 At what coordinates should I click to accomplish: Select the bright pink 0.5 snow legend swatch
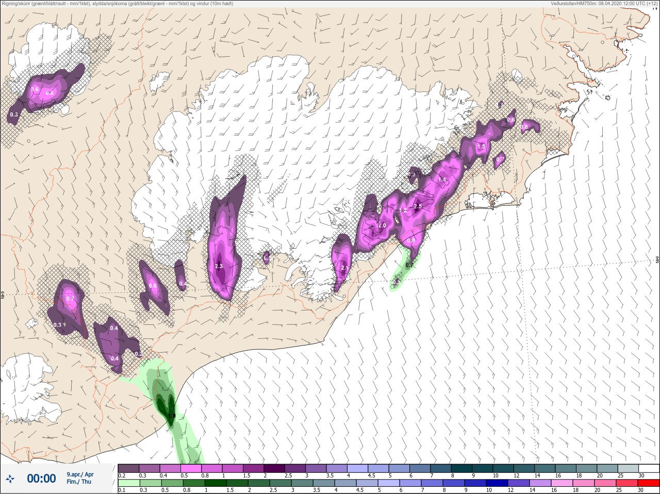(191, 468)
